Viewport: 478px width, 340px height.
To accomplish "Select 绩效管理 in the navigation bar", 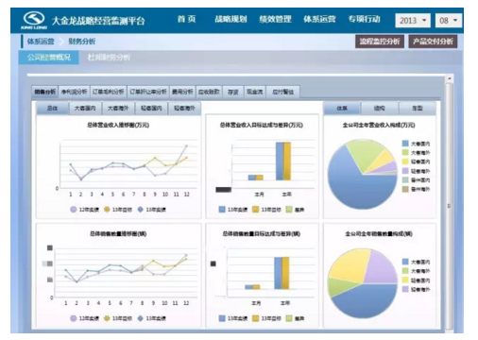I will [275, 19].
